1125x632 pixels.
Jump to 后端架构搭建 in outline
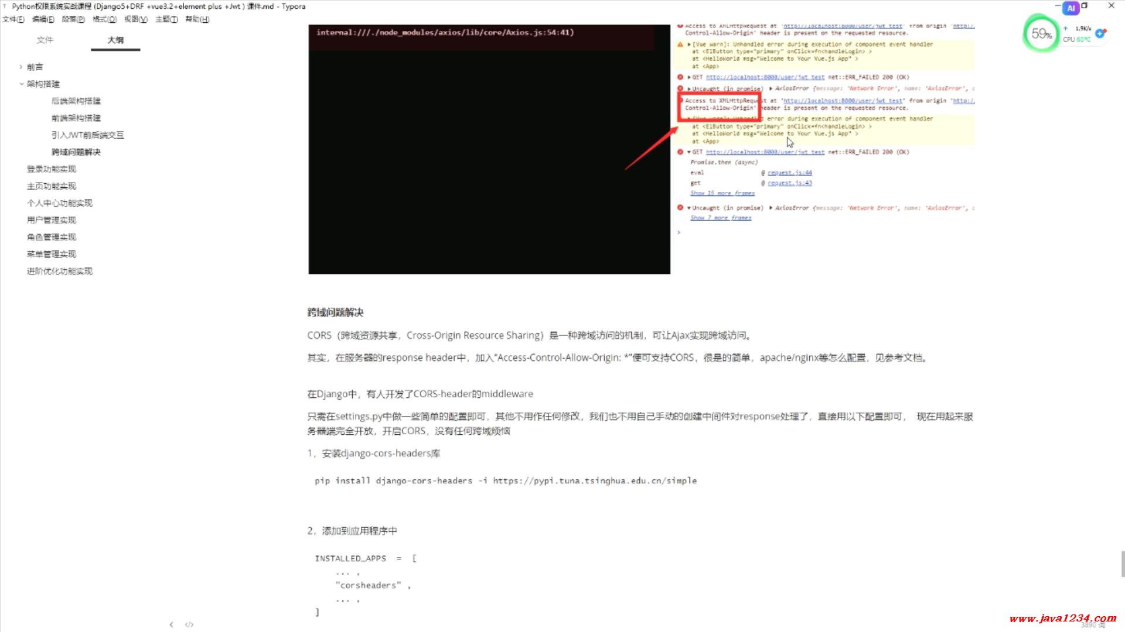76,101
